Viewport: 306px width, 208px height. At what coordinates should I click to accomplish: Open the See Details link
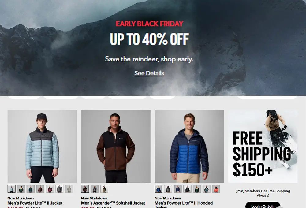[x=149, y=73]
